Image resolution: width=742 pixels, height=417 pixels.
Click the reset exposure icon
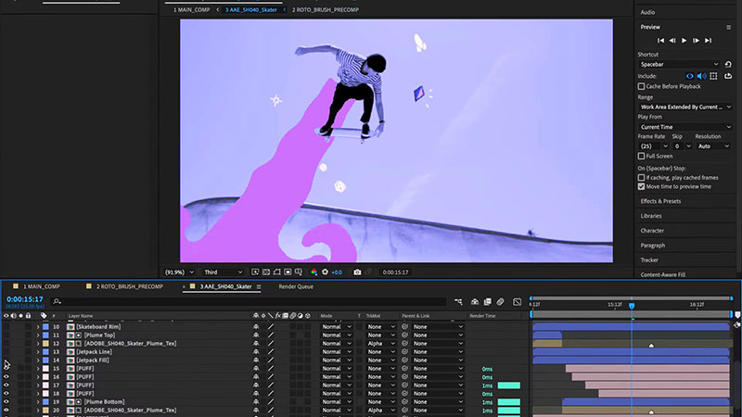(x=326, y=272)
